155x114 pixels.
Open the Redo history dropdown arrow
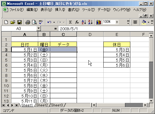click(x=64, y=22)
